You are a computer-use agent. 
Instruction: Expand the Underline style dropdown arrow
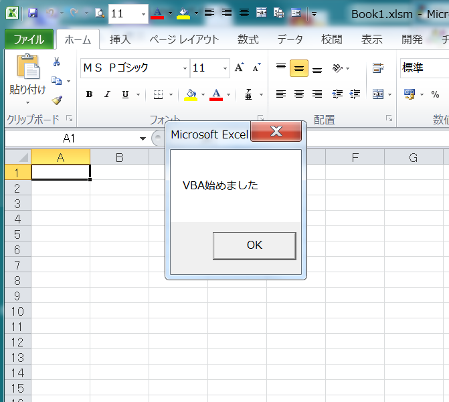[138, 94]
